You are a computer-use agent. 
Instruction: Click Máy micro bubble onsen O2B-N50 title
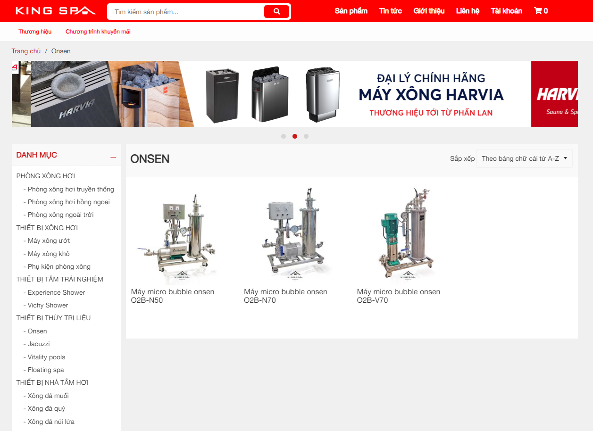pyautogui.click(x=173, y=296)
